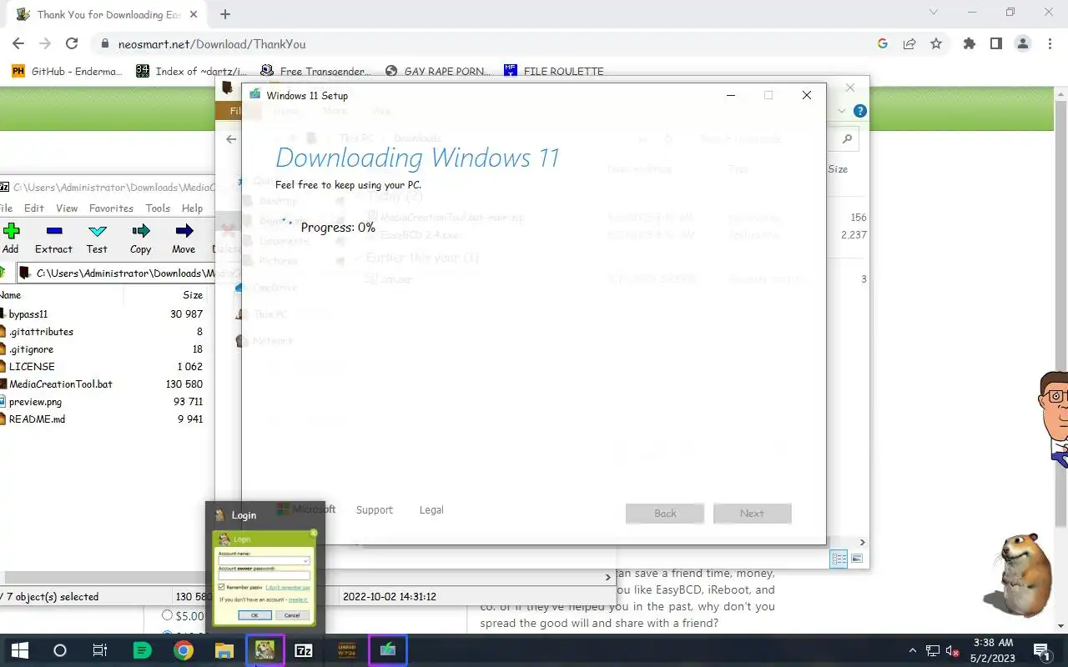
Task: Expand the File Explorer ribbon chevron
Action: [x=841, y=111]
